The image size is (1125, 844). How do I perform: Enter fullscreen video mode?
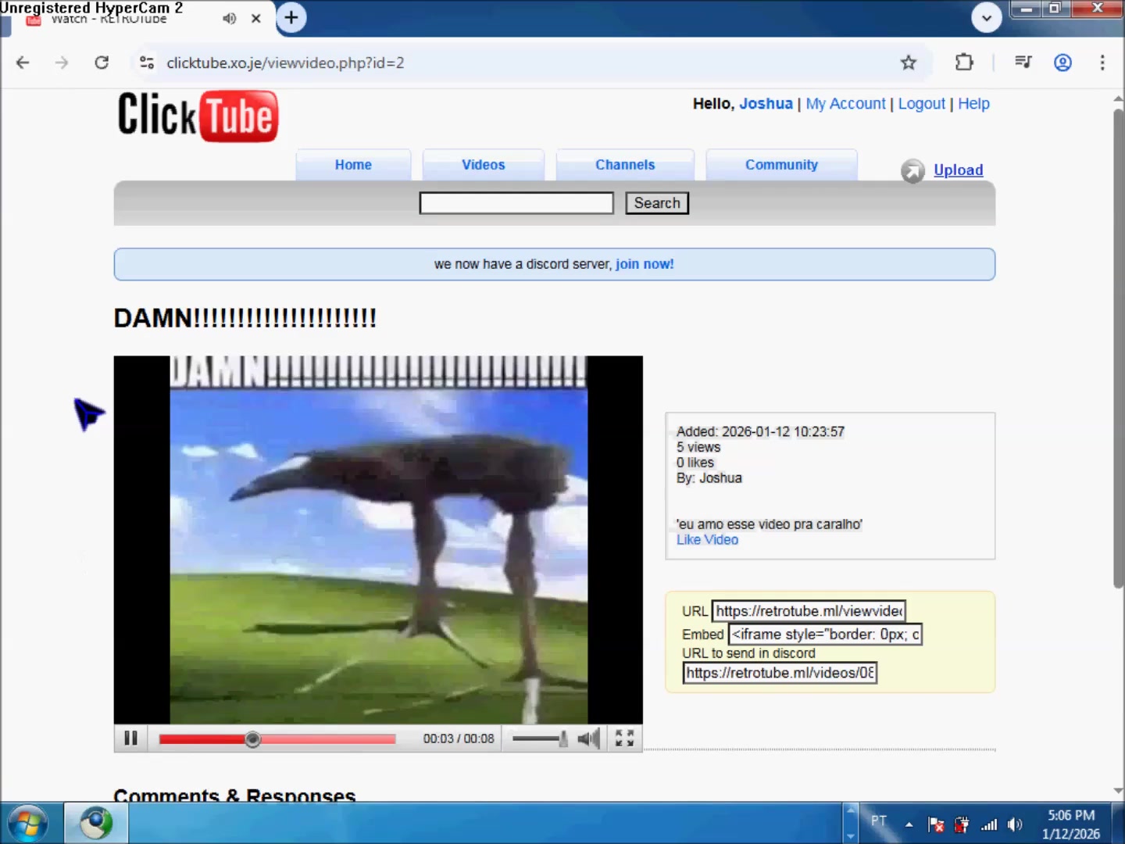(x=624, y=738)
